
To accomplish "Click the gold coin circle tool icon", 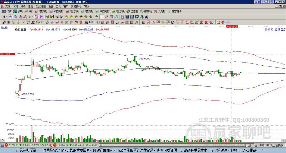I will [x=163, y=22].
